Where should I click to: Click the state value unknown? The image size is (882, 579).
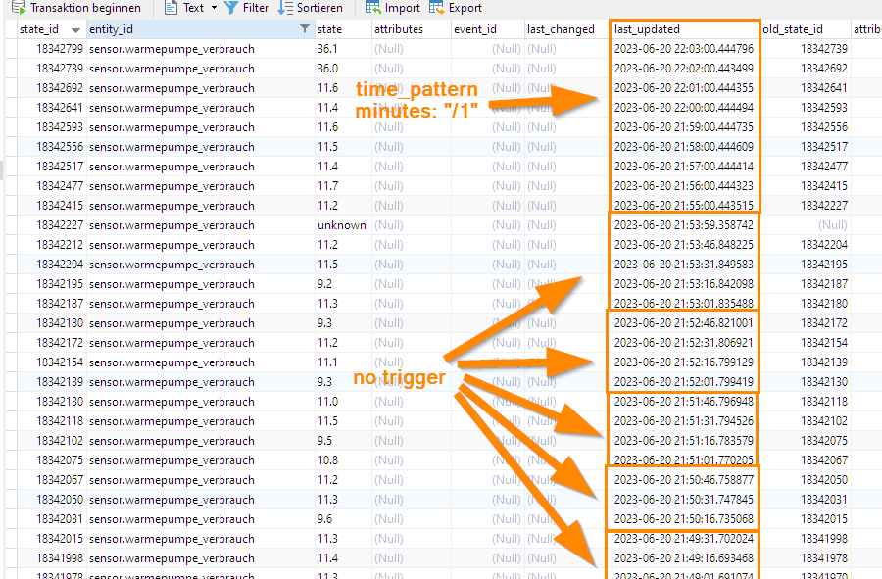point(341,225)
